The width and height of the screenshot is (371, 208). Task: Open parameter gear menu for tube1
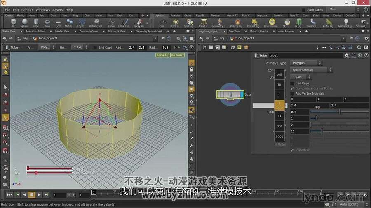pos(347,55)
